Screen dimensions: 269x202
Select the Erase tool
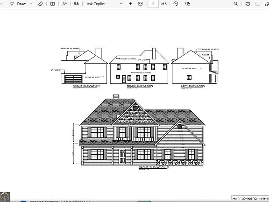point(41,4)
